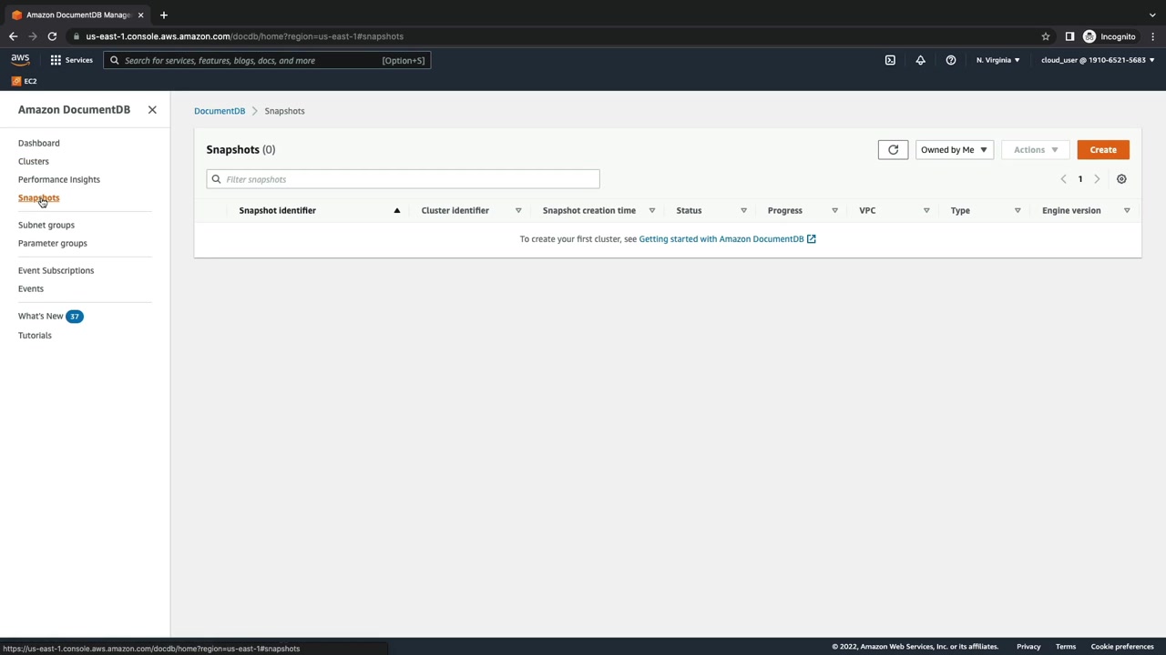Open Event Subscriptions page

tap(56, 270)
